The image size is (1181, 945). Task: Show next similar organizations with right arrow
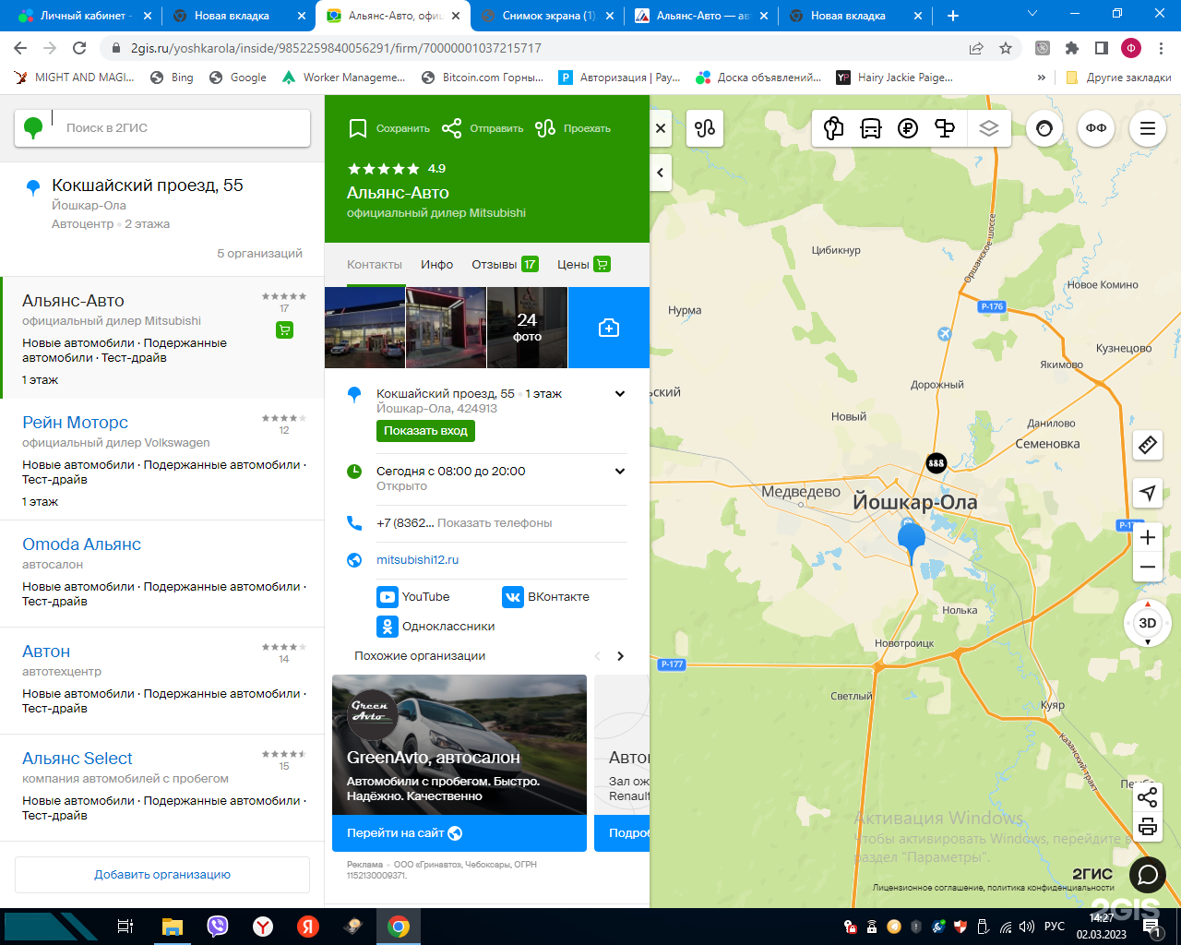point(620,656)
